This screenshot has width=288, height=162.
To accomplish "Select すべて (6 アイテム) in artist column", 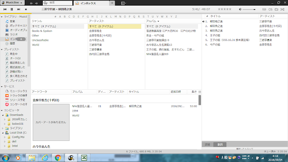I will tap(115, 27).
